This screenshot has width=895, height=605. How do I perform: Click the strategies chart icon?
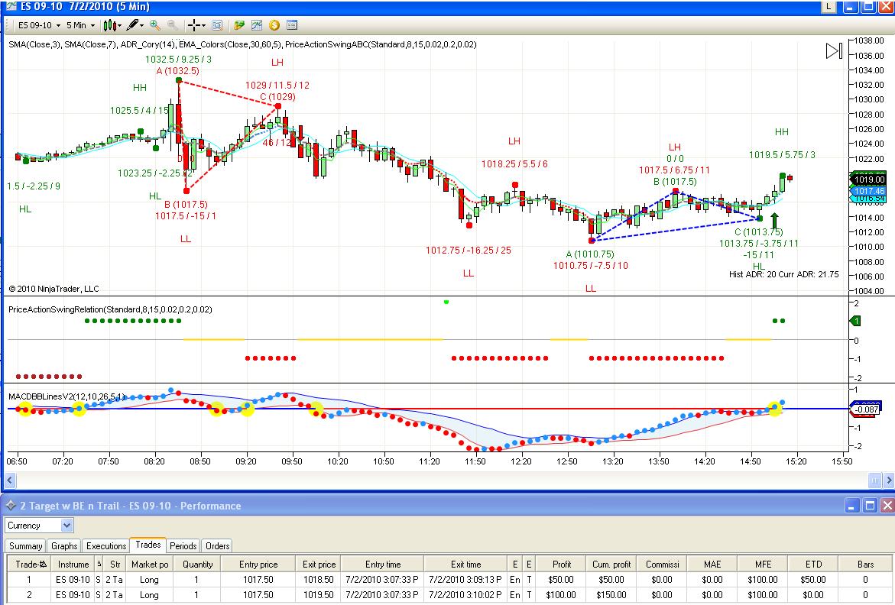coord(257,25)
